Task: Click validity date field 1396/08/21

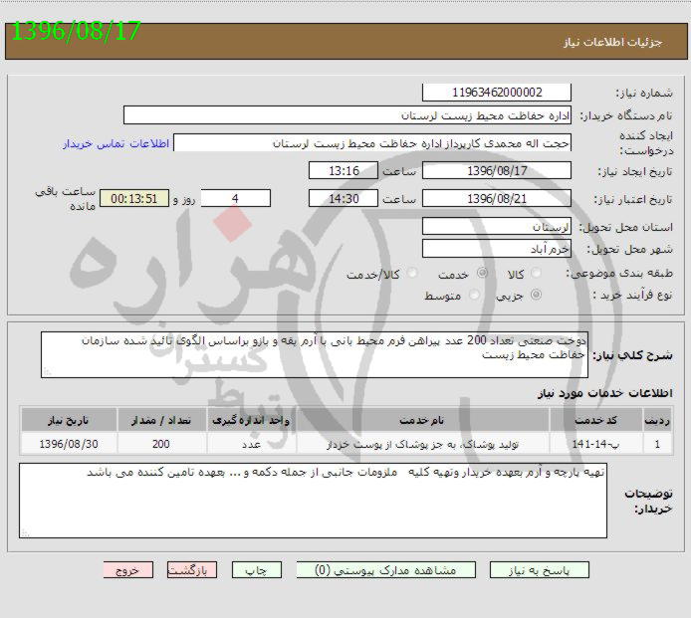Action: pos(497,198)
